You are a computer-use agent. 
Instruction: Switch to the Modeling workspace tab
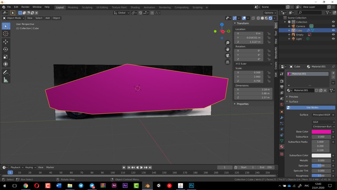73,7
